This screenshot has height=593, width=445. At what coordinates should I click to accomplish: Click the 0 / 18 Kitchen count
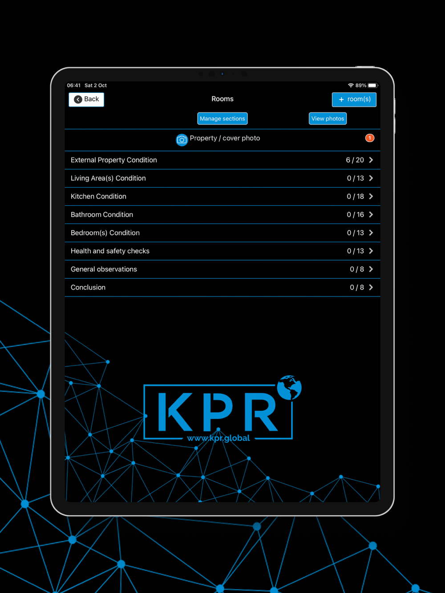click(356, 196)
